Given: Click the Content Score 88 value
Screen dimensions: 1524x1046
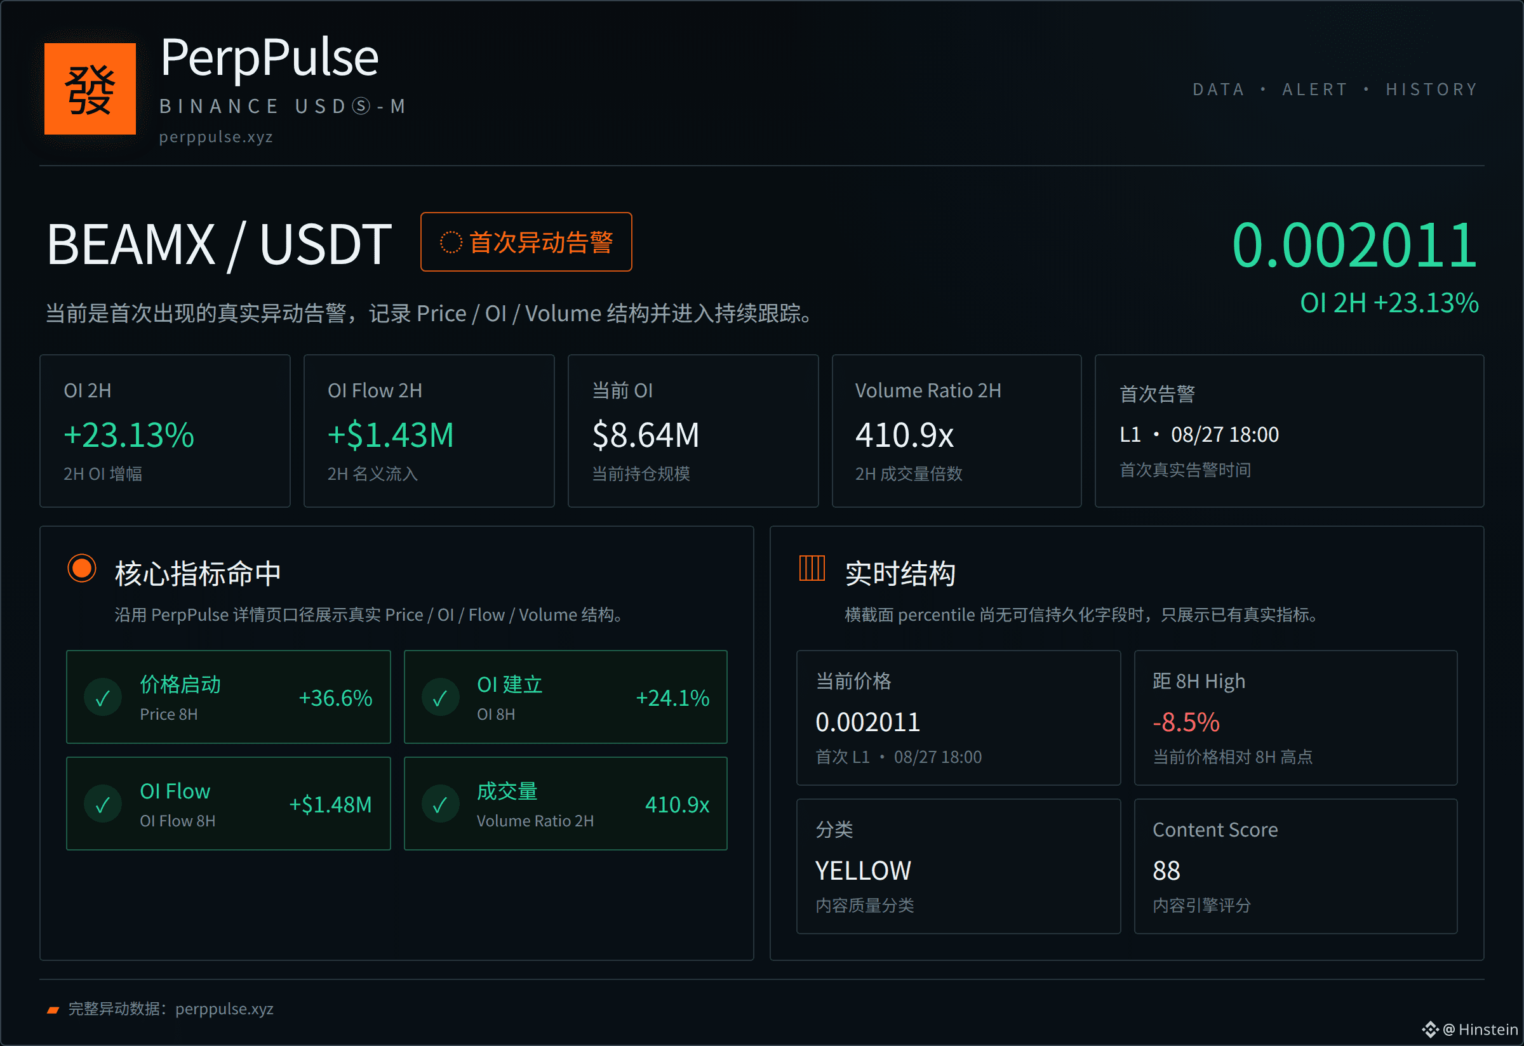Looking at the screenshot, I should 1166,871.
